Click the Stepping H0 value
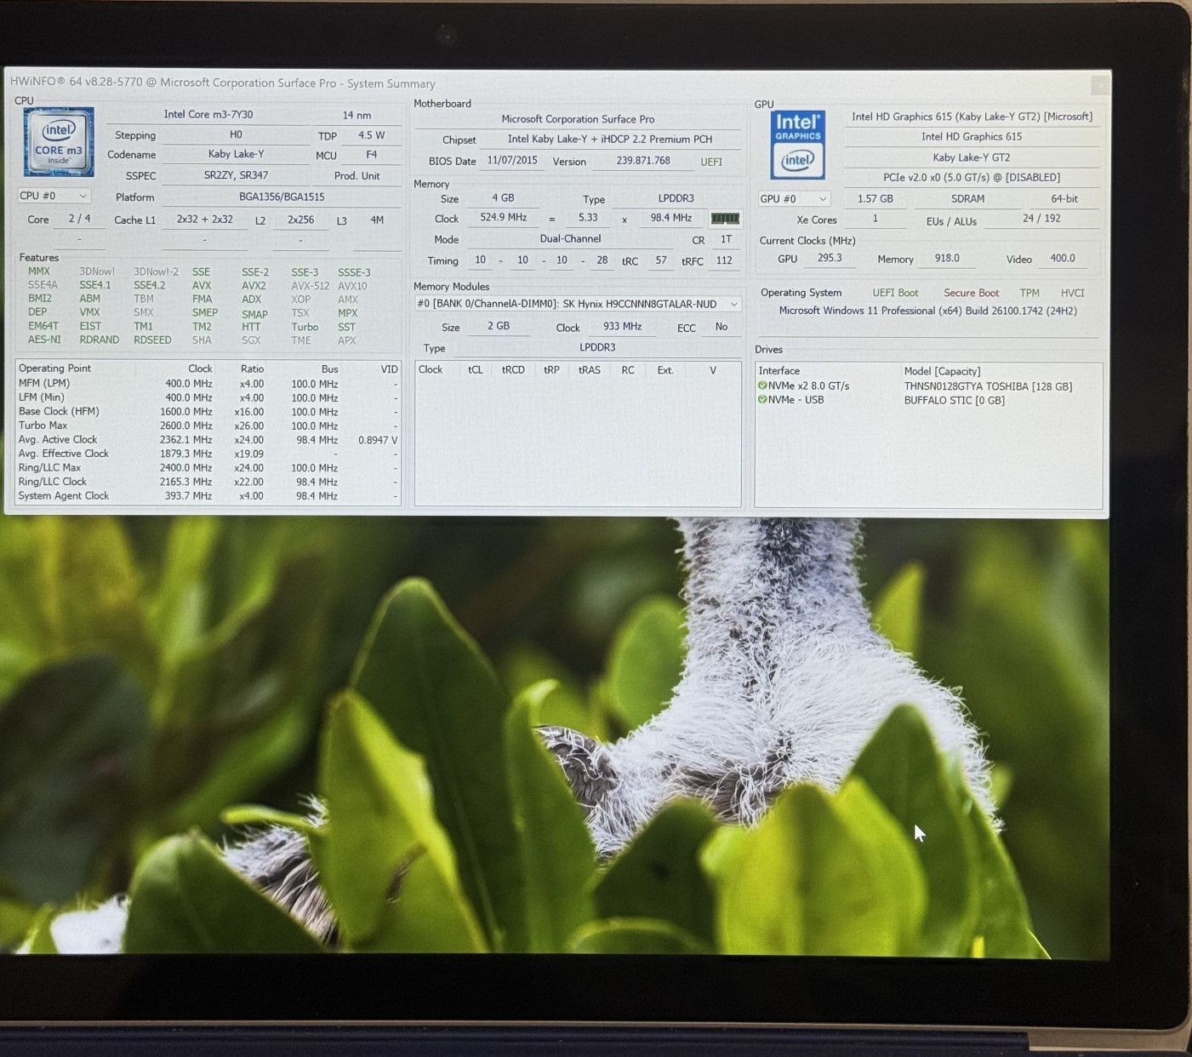Image resolution: width=1192 pixels, height=1057 pixels. click(236, 134)
